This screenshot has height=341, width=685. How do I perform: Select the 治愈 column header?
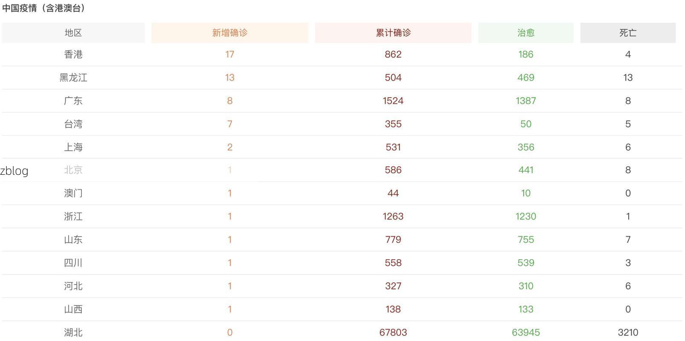525,33
